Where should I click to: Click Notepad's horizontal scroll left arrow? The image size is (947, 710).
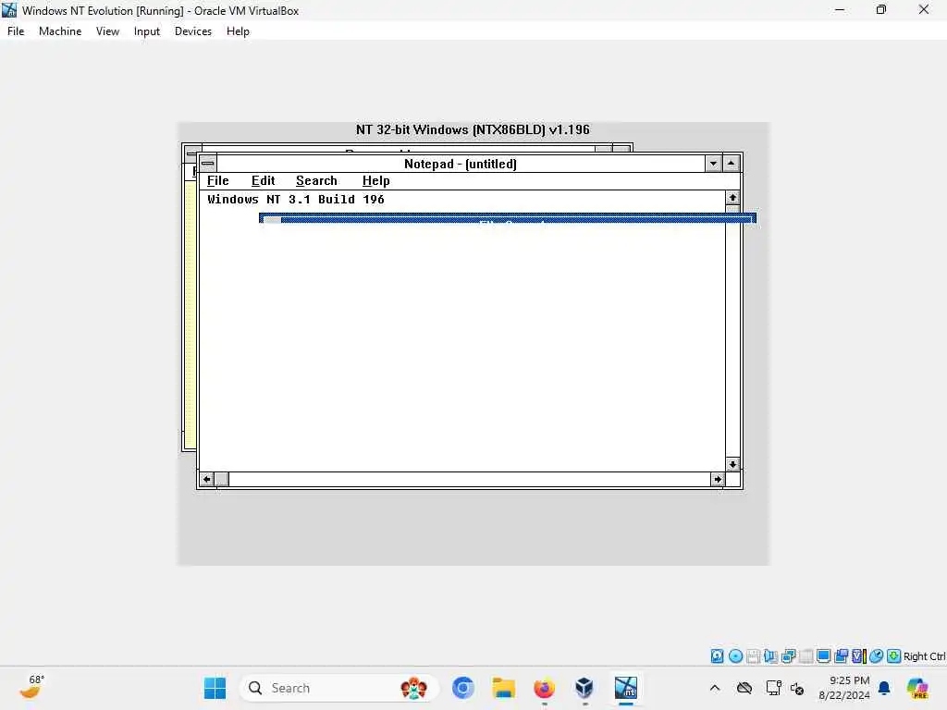click(206, 480)
